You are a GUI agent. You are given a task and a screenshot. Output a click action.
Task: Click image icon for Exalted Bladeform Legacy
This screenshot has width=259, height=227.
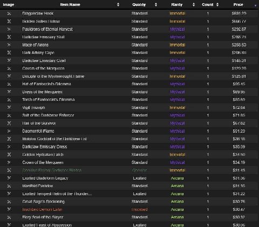[9, 178]
